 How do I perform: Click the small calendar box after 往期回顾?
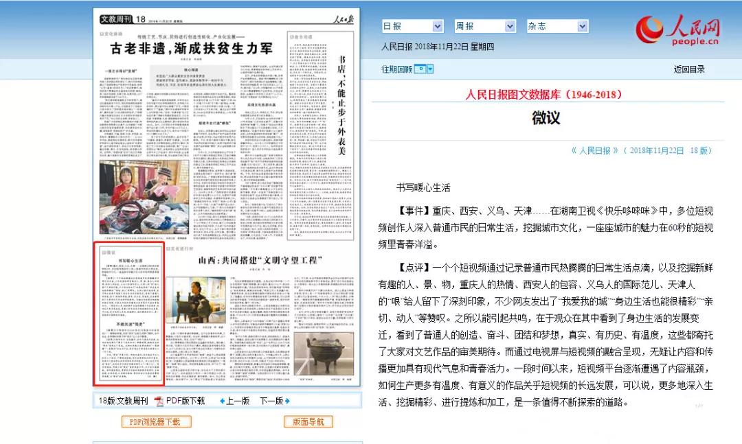[420, 69]
